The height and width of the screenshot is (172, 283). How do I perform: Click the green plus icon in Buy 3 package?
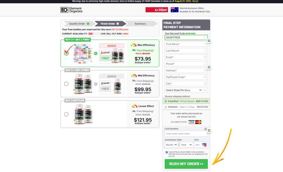tap(96, 53)
